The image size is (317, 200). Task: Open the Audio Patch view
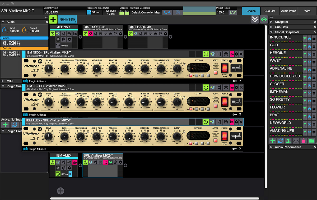[x=288, y=11]
